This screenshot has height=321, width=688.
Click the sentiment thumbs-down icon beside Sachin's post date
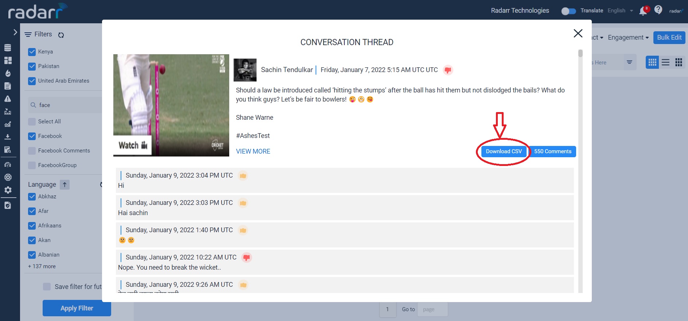pos(448,70)
